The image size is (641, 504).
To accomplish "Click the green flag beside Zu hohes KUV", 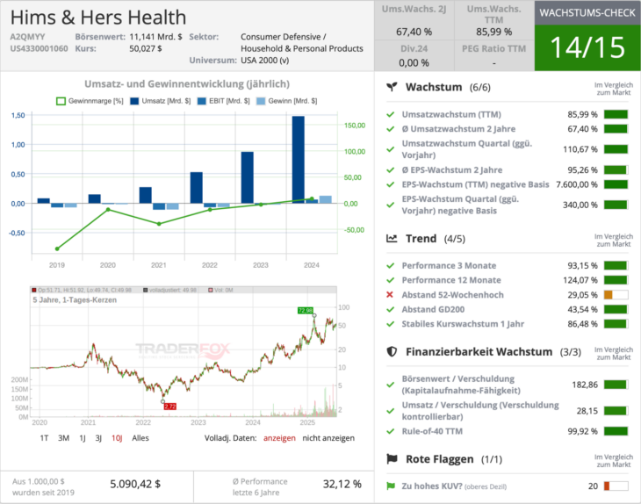I will click(391, 486).
